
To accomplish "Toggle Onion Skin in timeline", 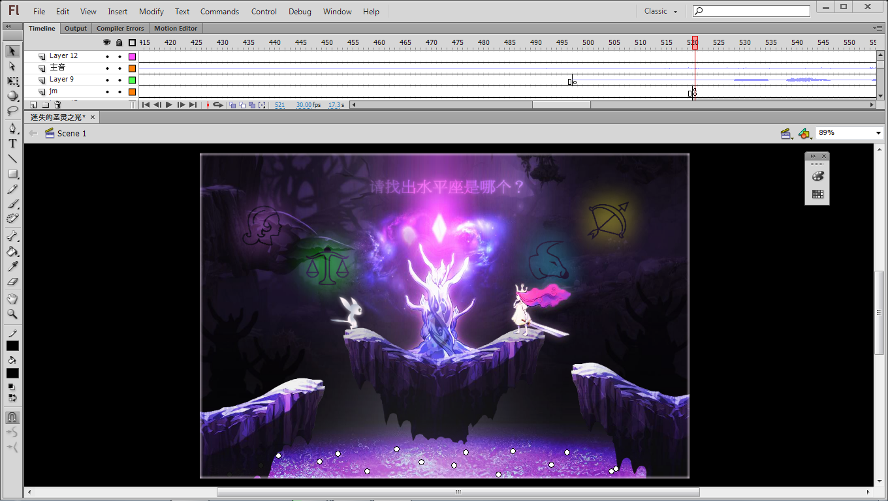I will coord(232,104).
